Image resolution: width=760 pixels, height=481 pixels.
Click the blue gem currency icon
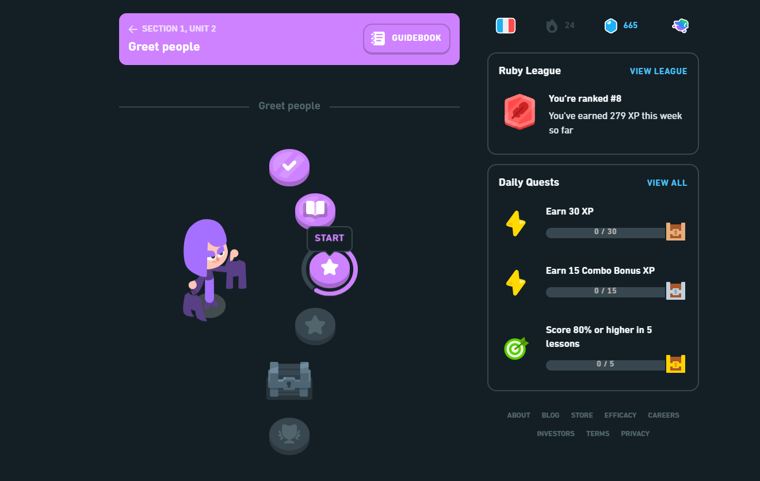pos(610,25)
